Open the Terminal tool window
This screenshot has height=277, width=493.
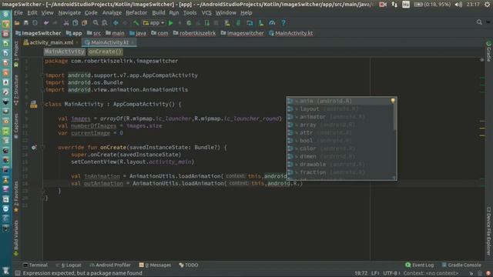pos(35,265)
